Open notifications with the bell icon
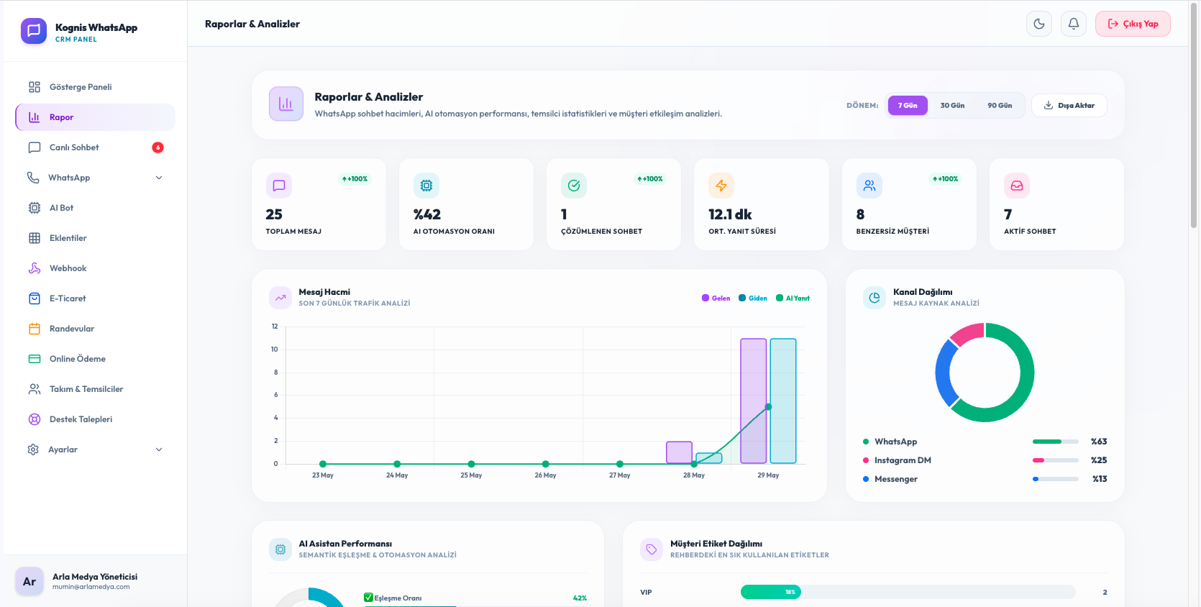Image resolution: width=1201 pixels, height=607 pixels. pos(1074,24)
